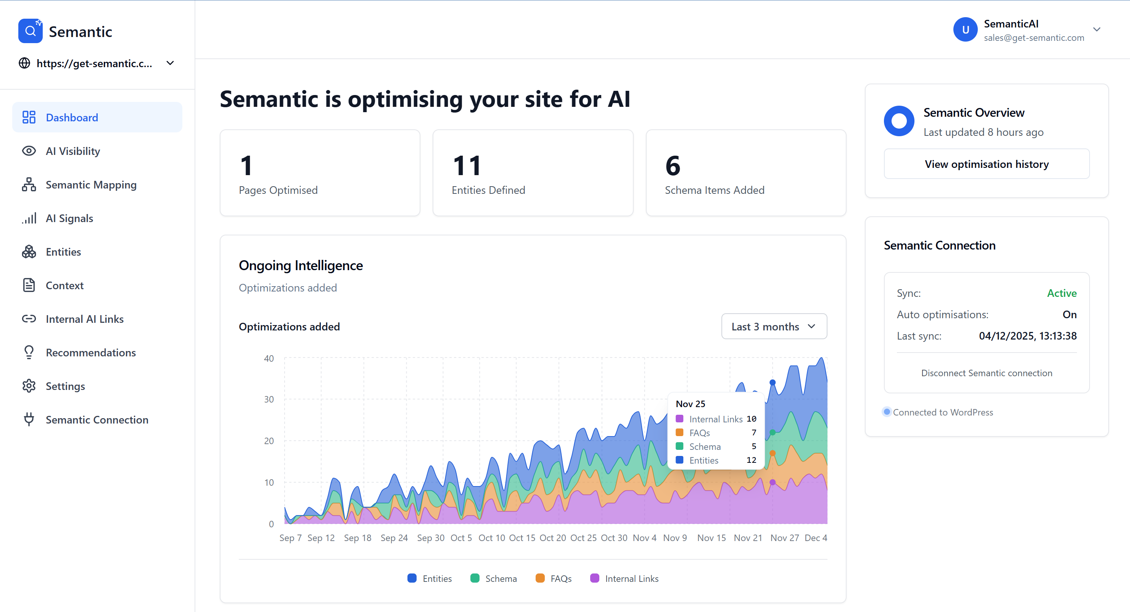Expand the site URL selector chevron
This screenshot has width=1130, height=612.
(170, 63)
